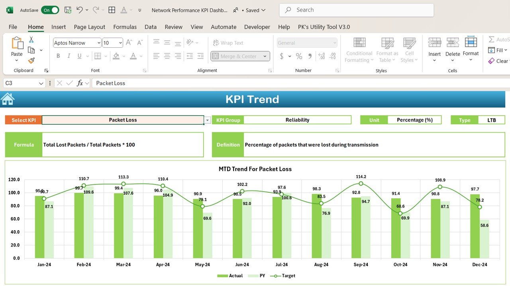Click the Insert Function fx icon
510x286 pixels.
pyautogui.click(x=80, y=83)
